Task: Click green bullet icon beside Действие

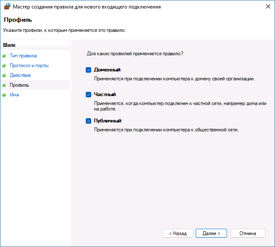Action: (x=4, y=75)
